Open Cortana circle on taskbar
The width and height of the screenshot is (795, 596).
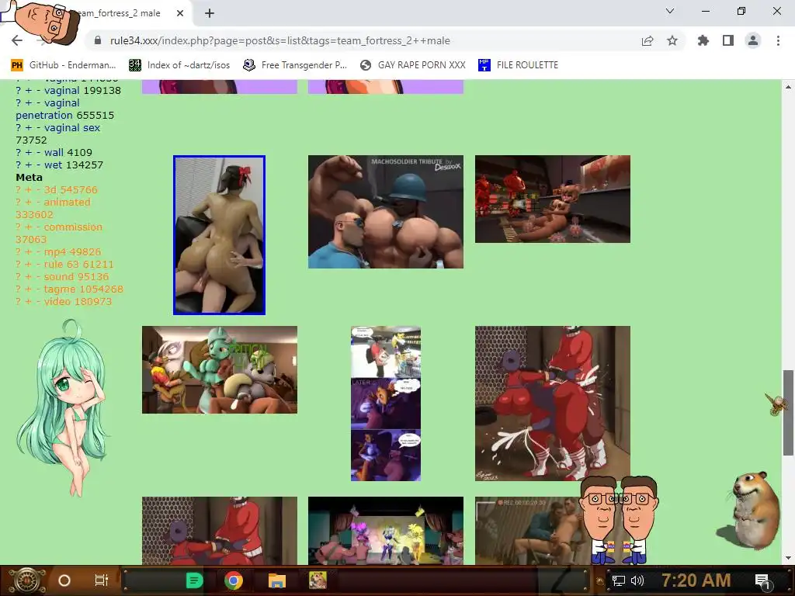click(x=64, y=580)
